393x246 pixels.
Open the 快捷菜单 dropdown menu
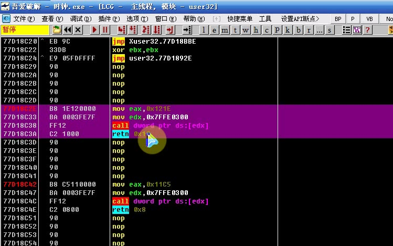240,18
